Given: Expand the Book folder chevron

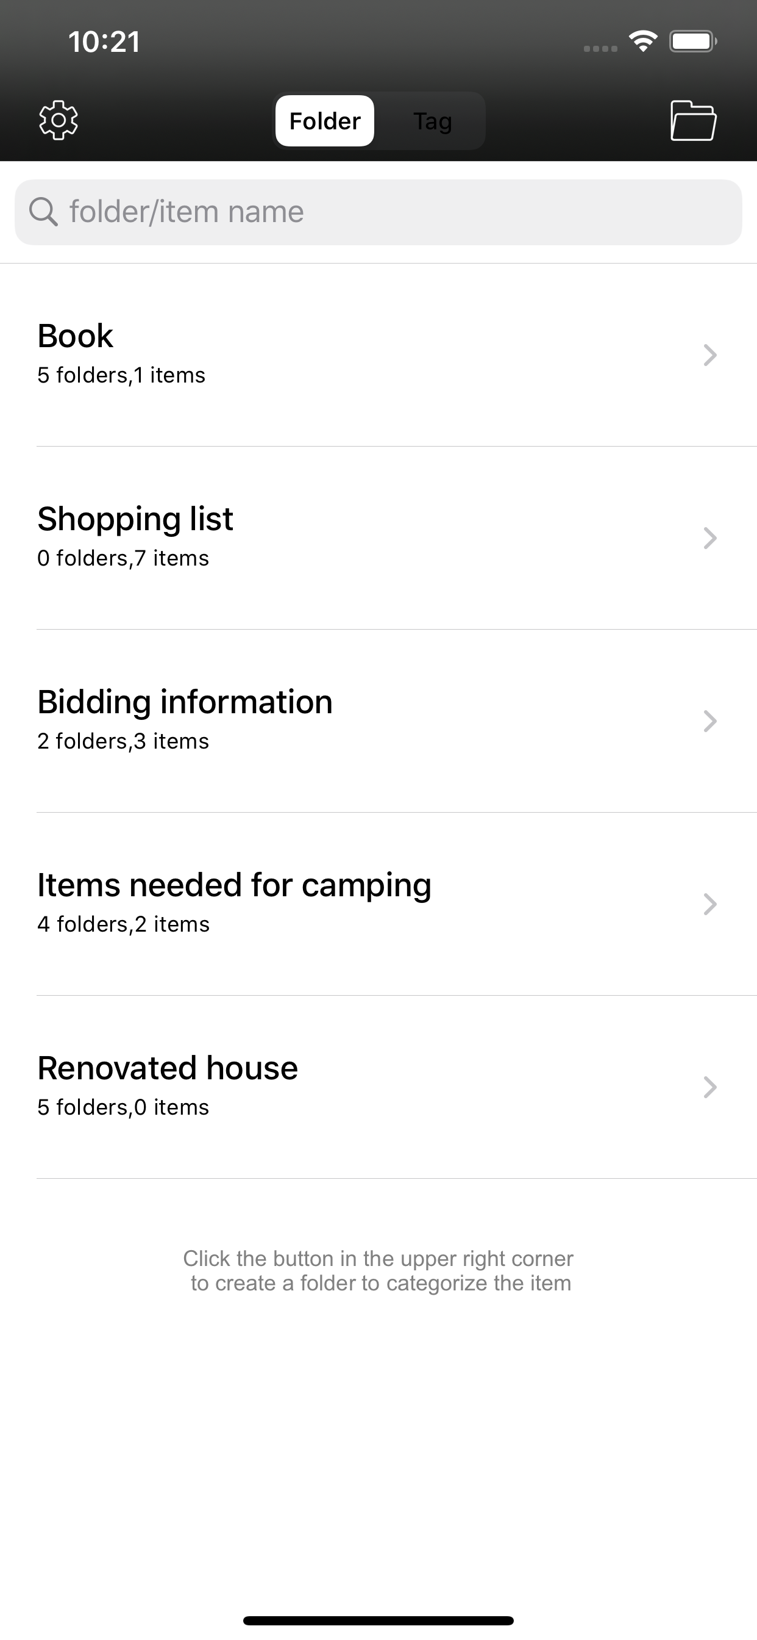Looking at the screenshot, I should (710, 355).
